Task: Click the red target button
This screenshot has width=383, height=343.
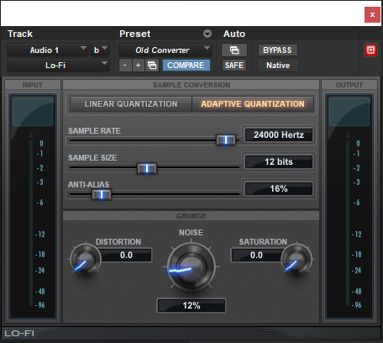Action: [370, 50]
